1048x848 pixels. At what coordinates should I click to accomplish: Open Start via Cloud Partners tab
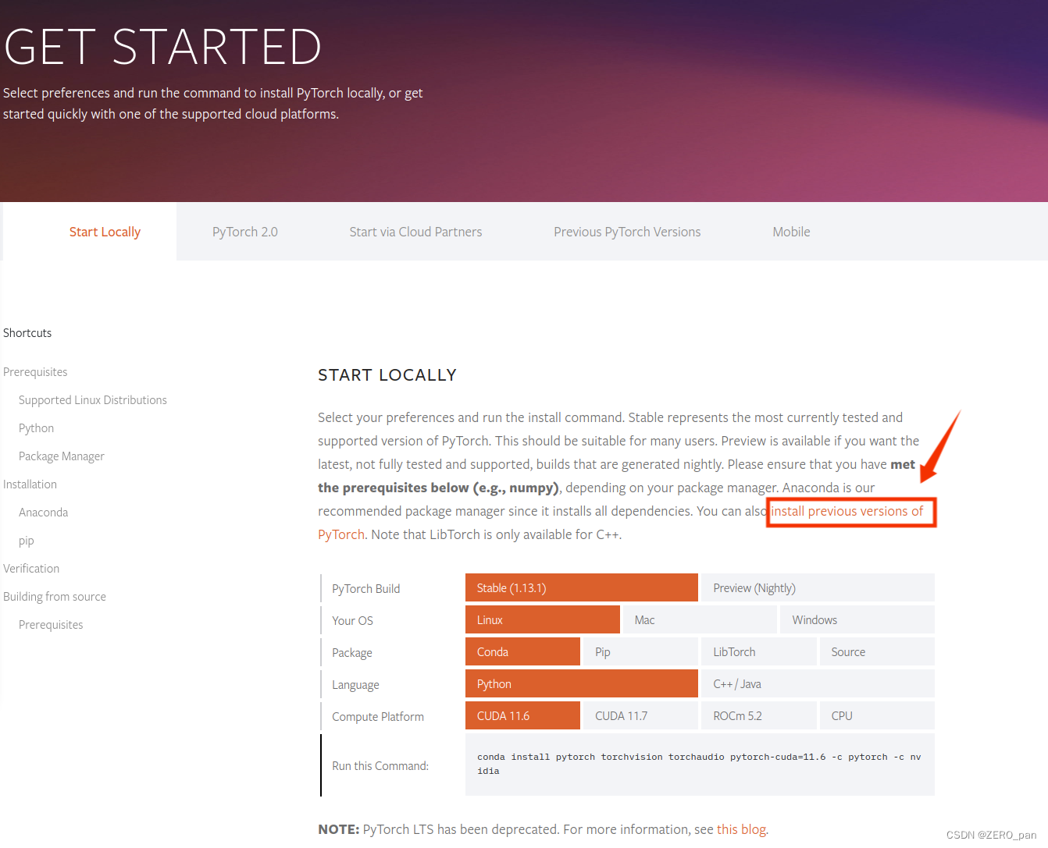click(x=415, y=232)
